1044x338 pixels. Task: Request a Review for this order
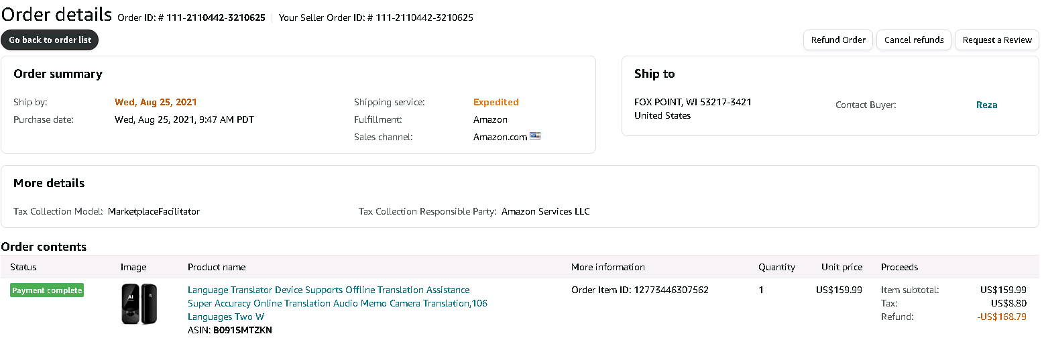(997, 40)
